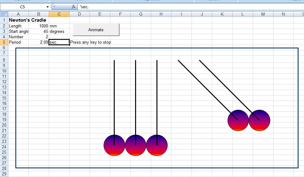Select column C header
The image size is (304, 177).
(59, 14)
